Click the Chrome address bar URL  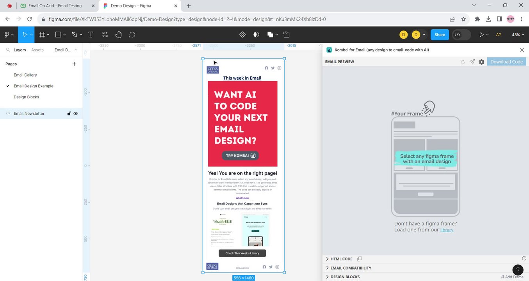pyautogui.click(x=187, y=19)
